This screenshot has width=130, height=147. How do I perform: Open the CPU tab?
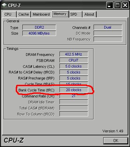tap(10, 14)
